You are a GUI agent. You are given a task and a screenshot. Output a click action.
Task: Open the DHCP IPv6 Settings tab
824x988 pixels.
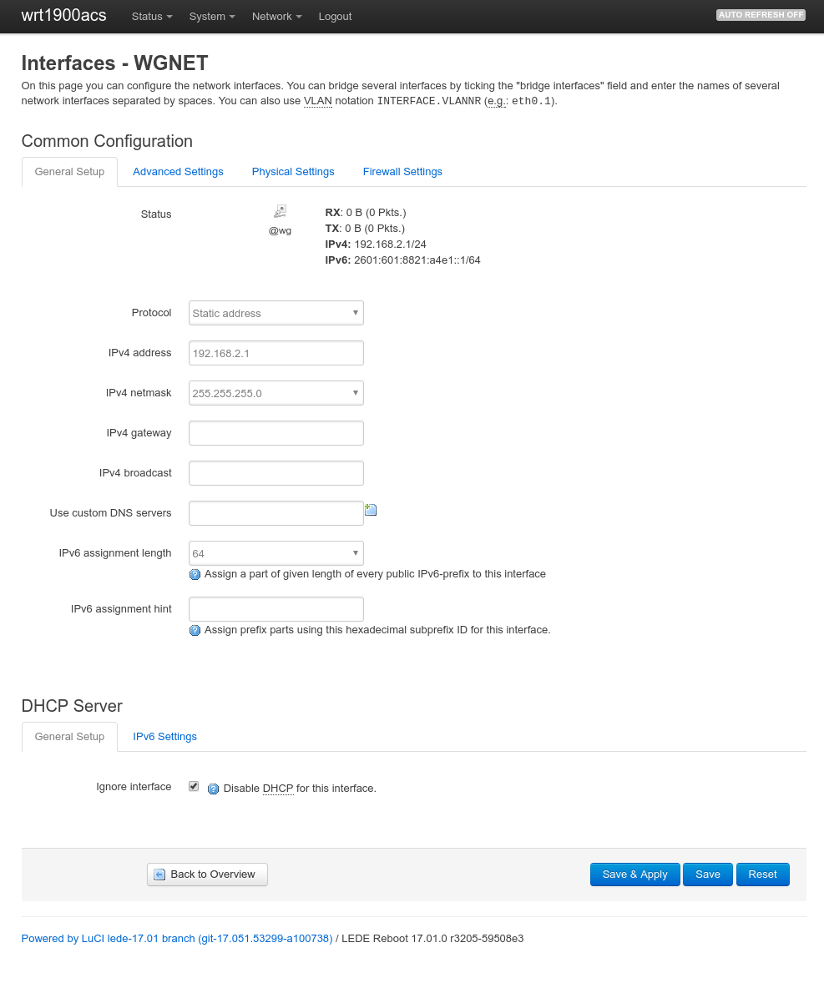point(164,737)
